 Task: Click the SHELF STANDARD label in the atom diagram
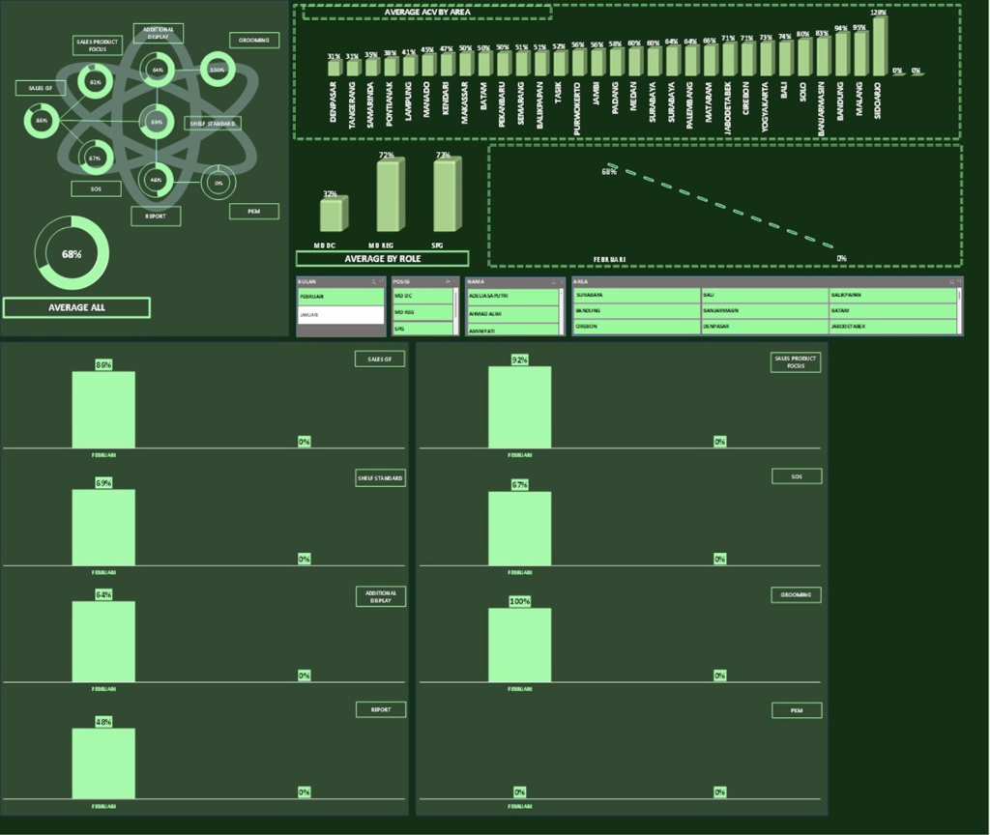(212, 124)
